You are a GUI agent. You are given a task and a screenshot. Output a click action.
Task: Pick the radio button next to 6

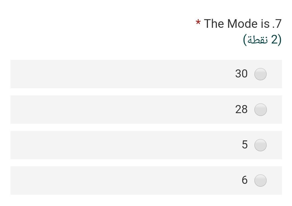[260, 181]
